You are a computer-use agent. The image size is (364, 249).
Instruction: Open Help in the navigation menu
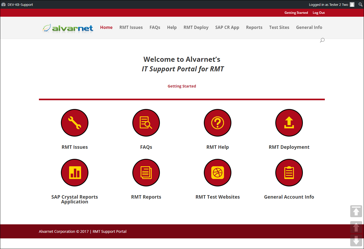[172, 27]
